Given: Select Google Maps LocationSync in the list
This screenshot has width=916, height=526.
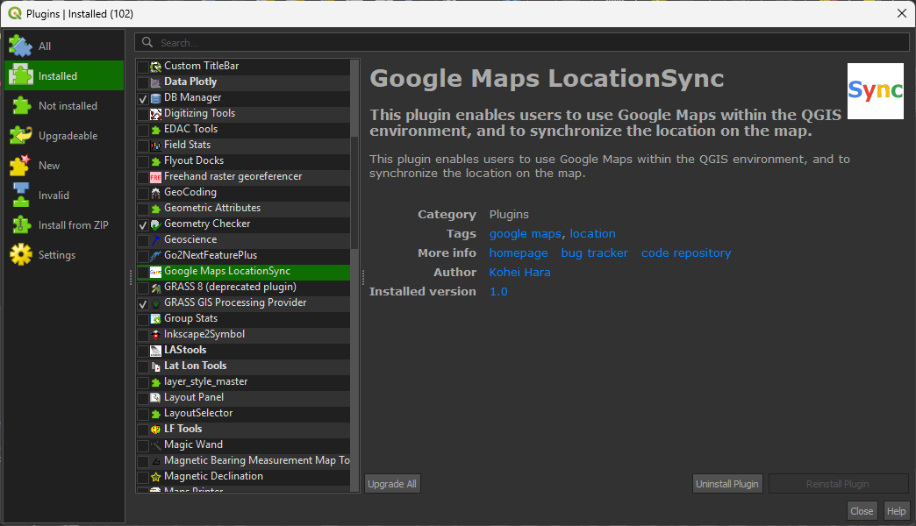Looking at the screenshot, I should pos(244,272).
